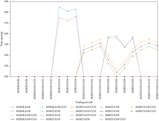Image resolution: width=159 pixels, height=121 pixels.
Task: Select the M4B2TA330 legend marker
Action: click(x=101, y=115)
